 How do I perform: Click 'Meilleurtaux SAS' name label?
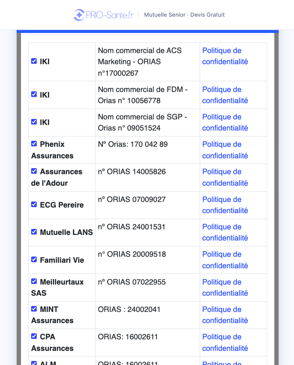point(57,288)
